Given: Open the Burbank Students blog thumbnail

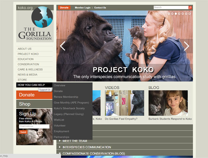Looking at the screenshot, I should pos(168,103).
